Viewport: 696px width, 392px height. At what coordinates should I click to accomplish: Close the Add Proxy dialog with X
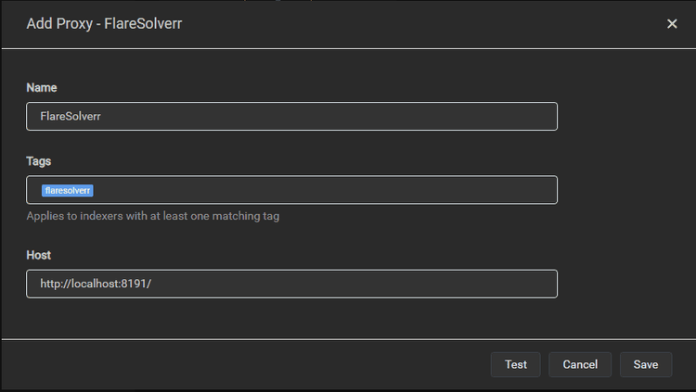coord(672,24)
